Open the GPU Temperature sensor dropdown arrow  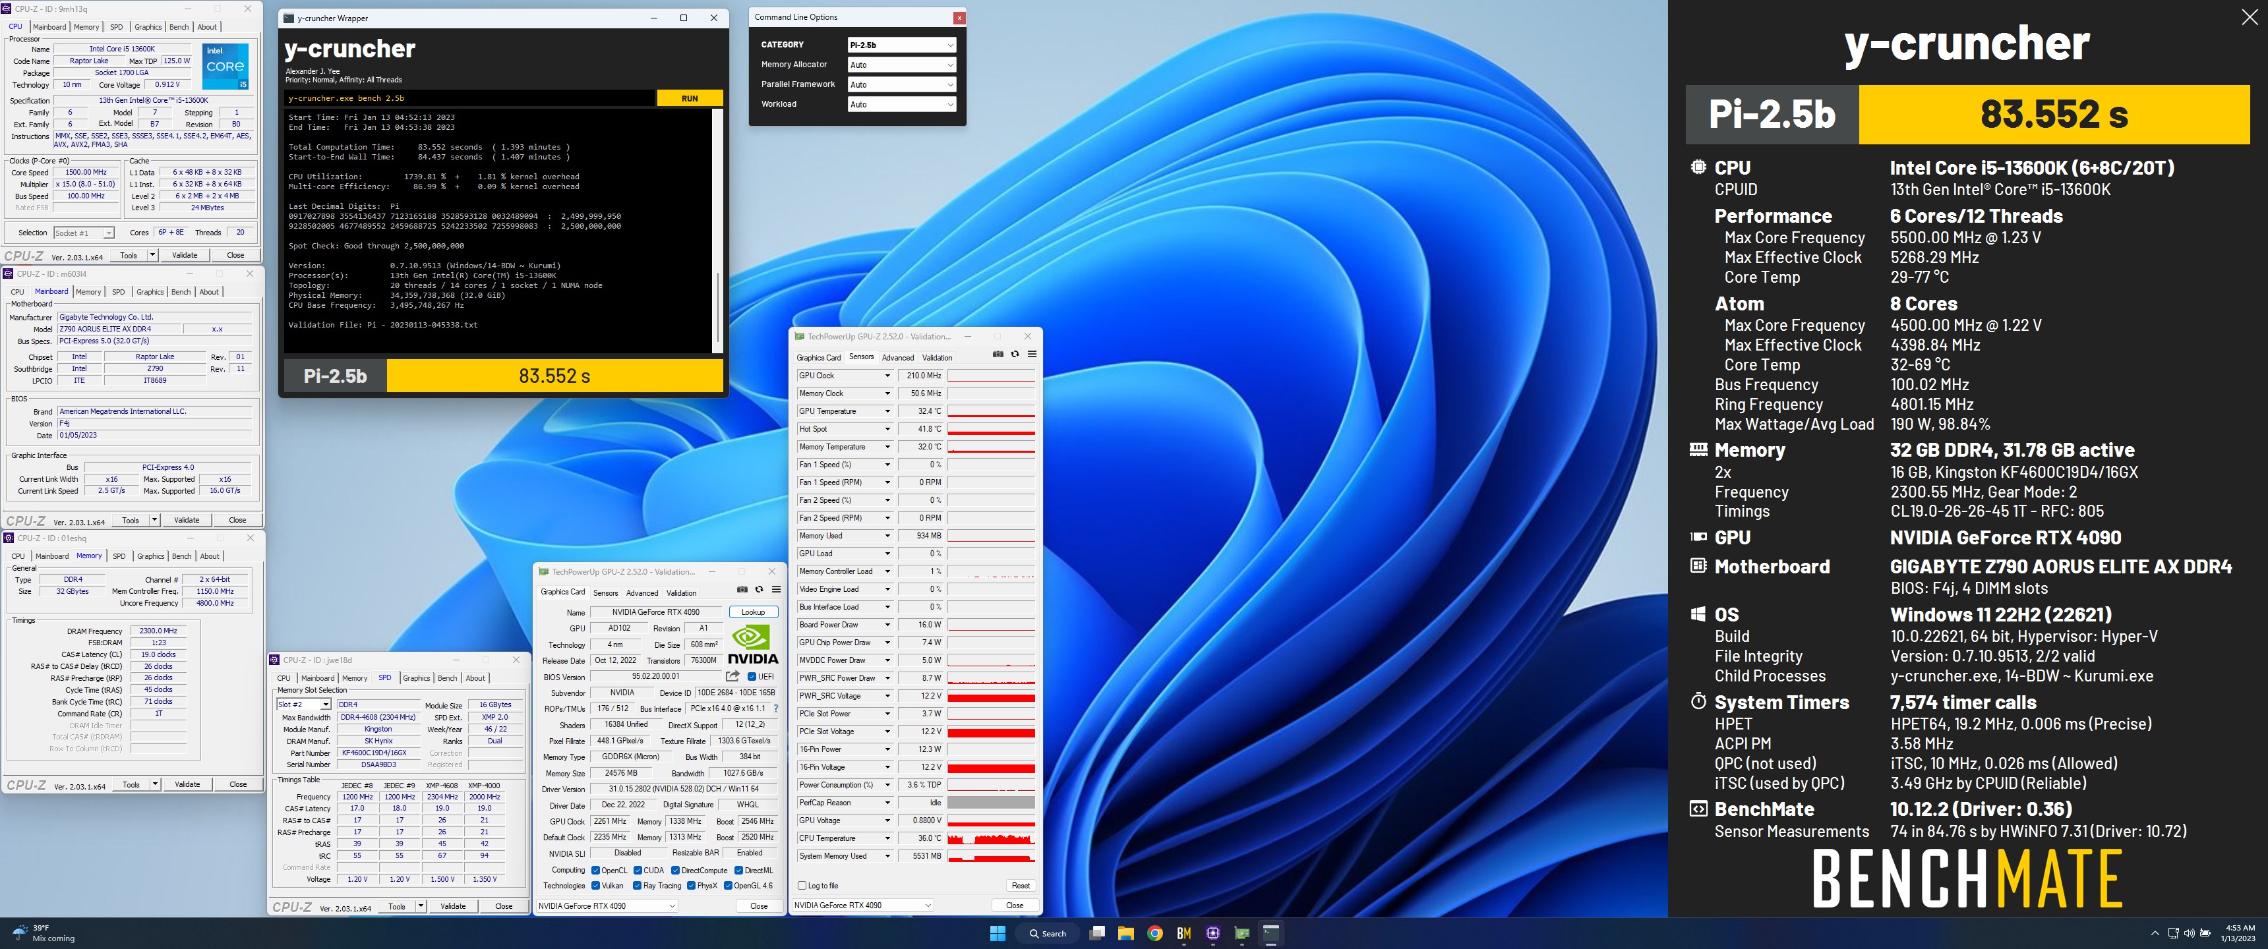tap(887, 411)
